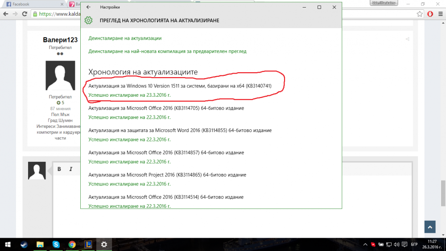Click the Валери123 profile avatar picture
This screenshot has width=446, height=251.
coord(60,75)
